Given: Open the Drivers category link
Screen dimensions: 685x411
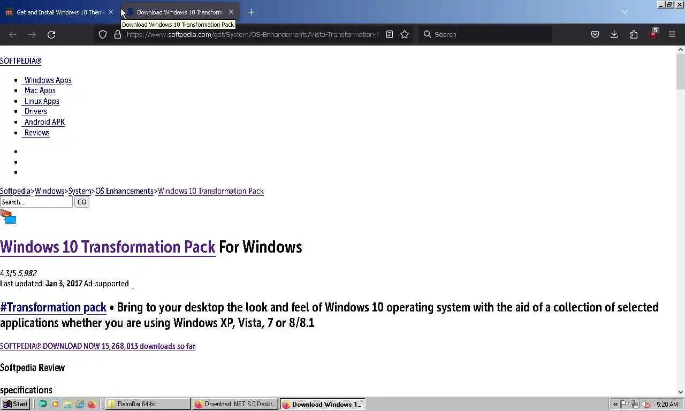Looking at the screenshot, I should (35, 111).
